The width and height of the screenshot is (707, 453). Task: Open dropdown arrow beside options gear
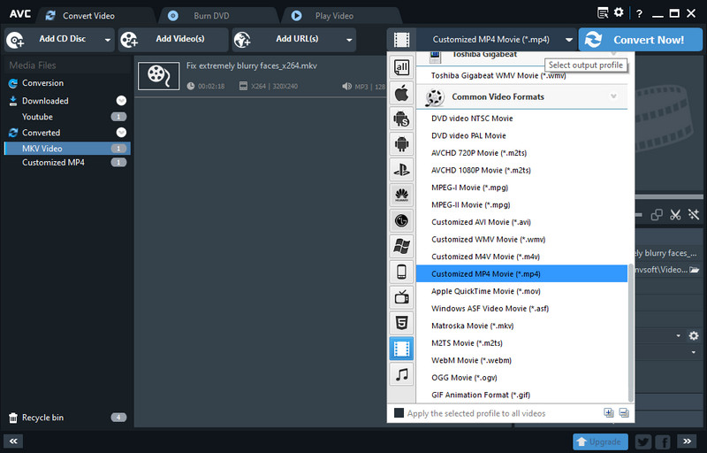(x=678, y=335)
